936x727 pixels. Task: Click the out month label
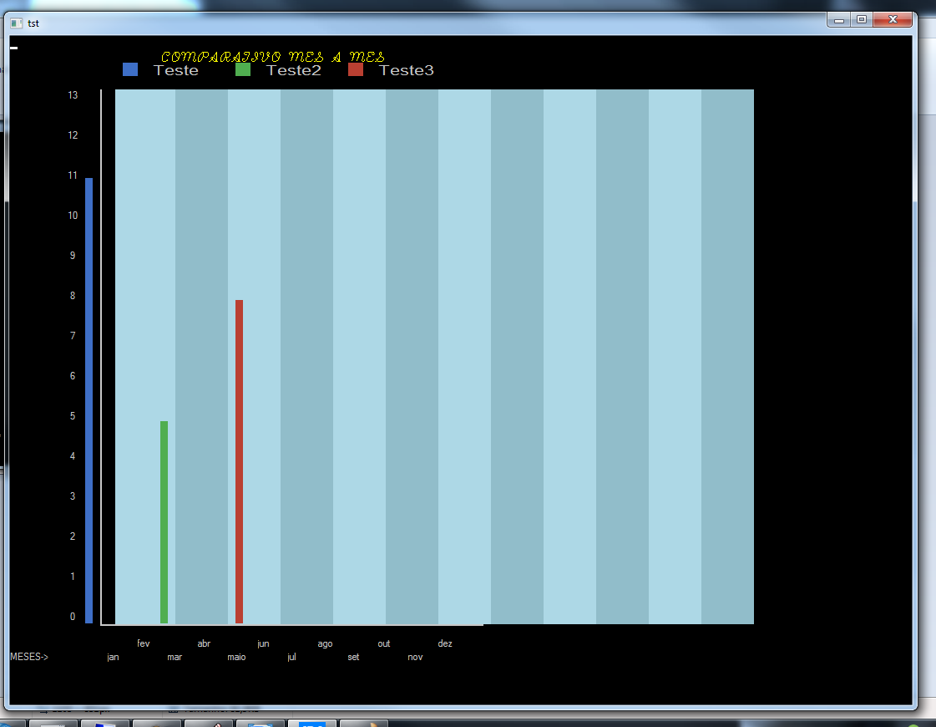point(384,643)
